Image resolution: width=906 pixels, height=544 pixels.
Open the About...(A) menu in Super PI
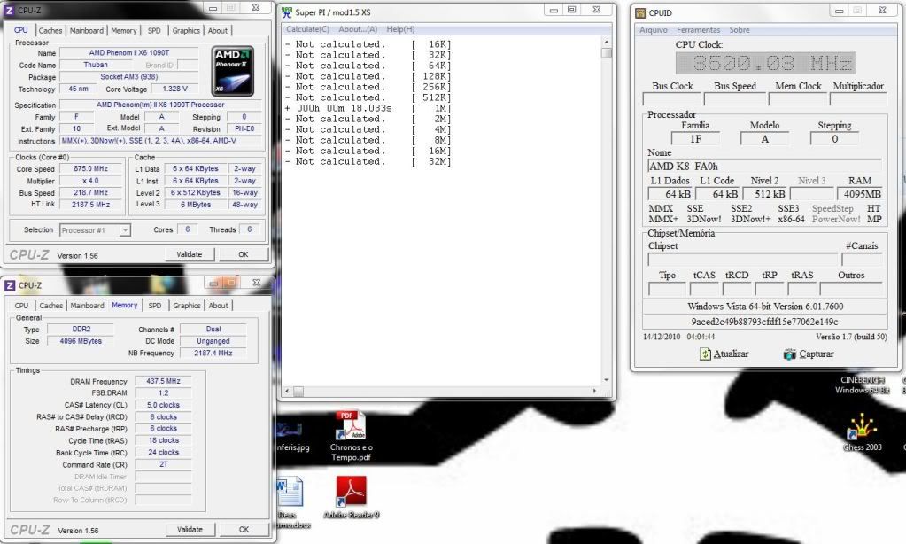[x=358, y=29]
